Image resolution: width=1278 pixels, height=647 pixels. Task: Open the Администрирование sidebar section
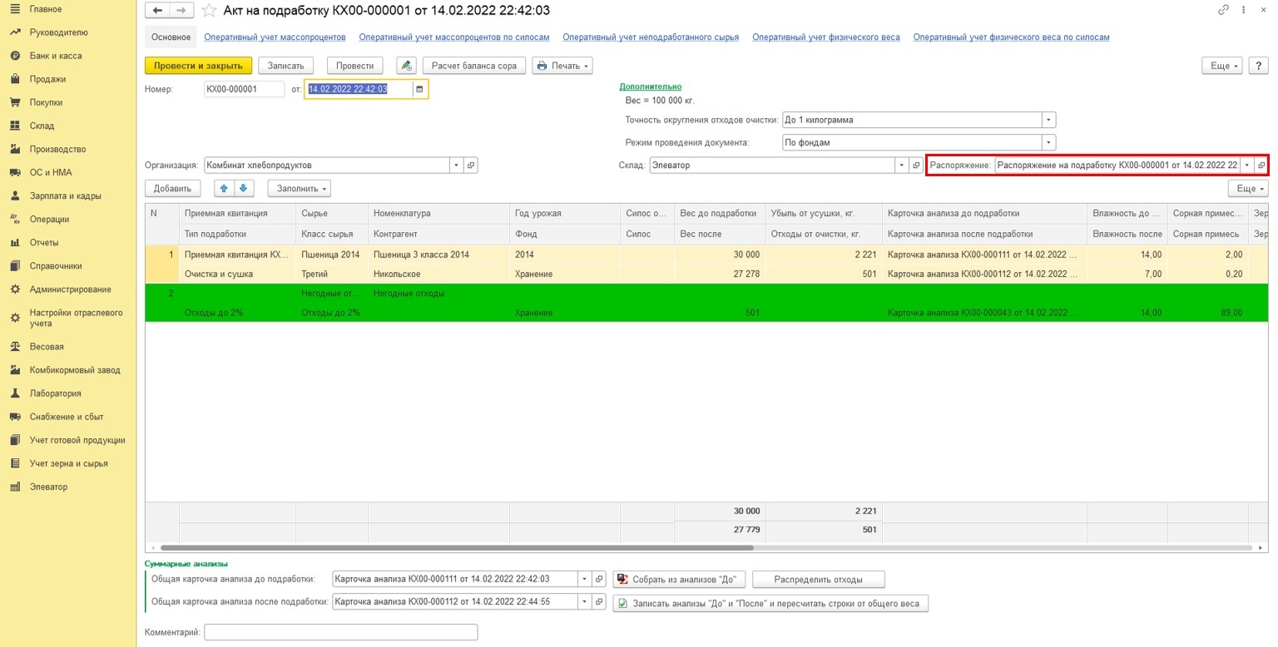pyautogui.click(x=70, y=289)
